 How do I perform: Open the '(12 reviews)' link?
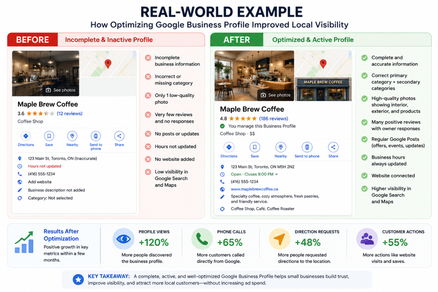tap(70, 114)
